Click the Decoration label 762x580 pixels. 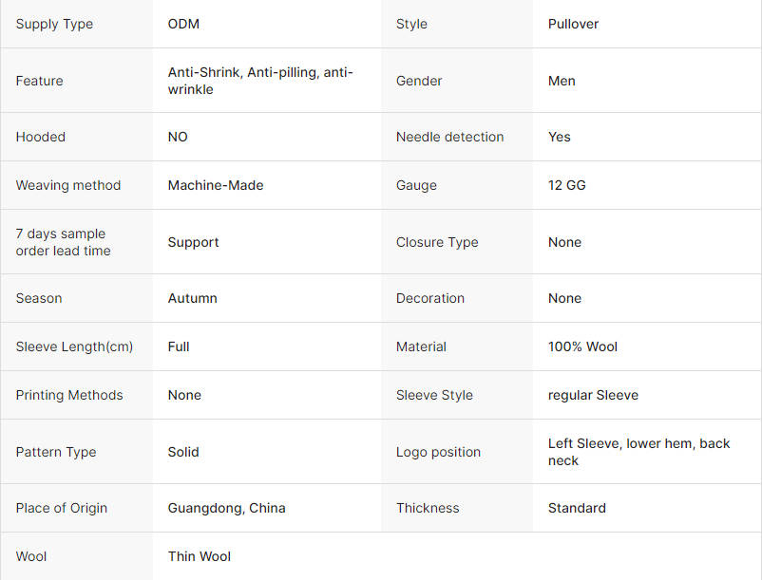click(x=430, y=298)
